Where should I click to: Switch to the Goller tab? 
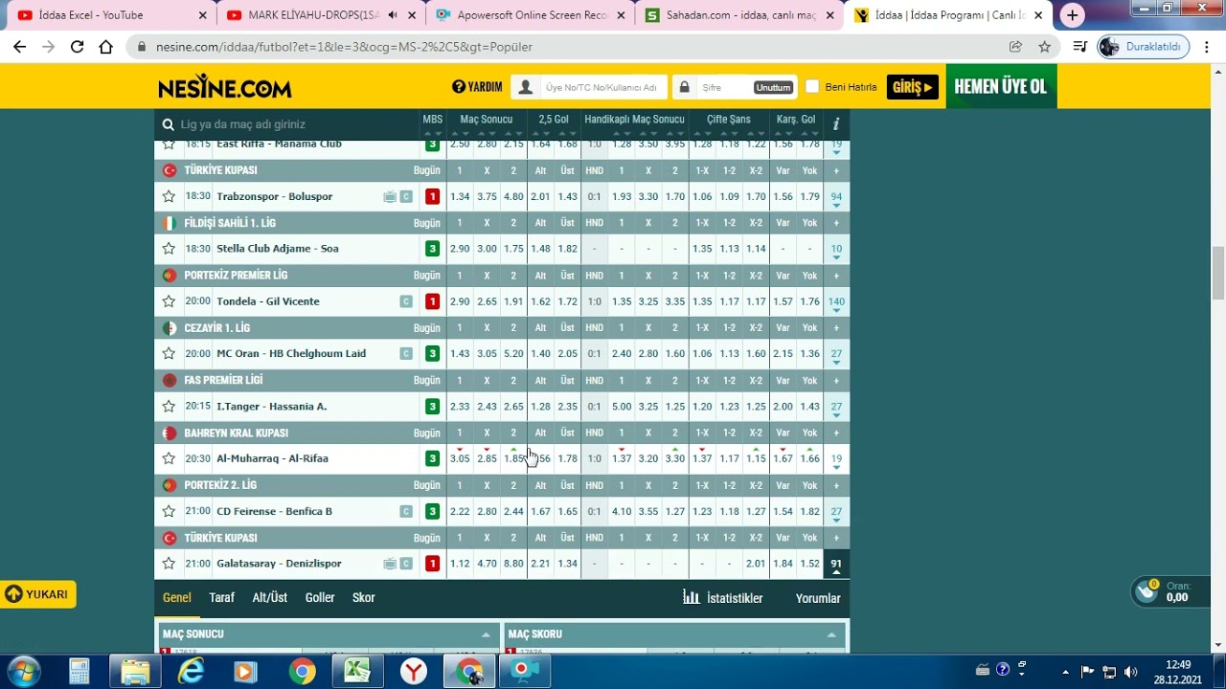[320, 597]
